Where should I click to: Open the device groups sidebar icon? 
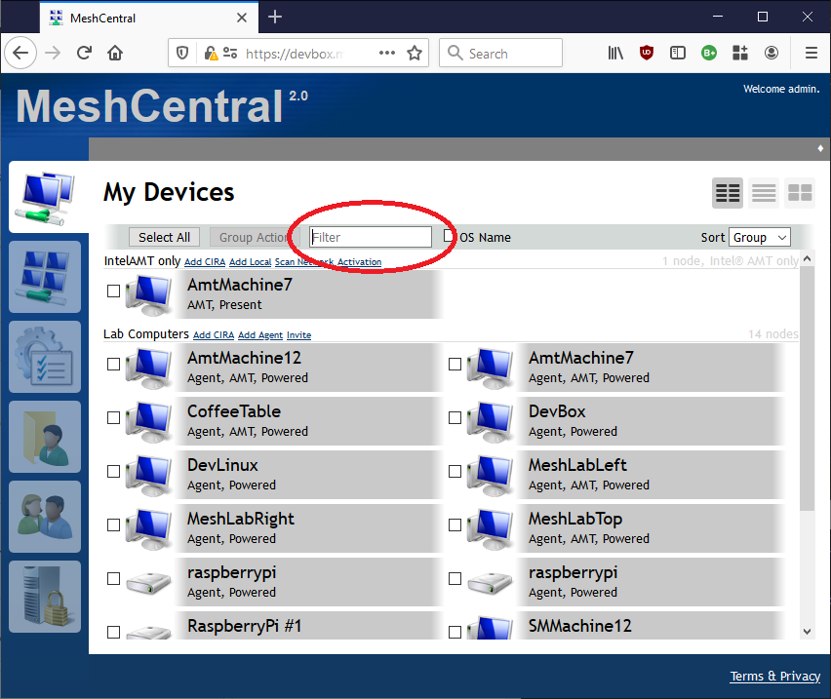(x=44, y=277)
